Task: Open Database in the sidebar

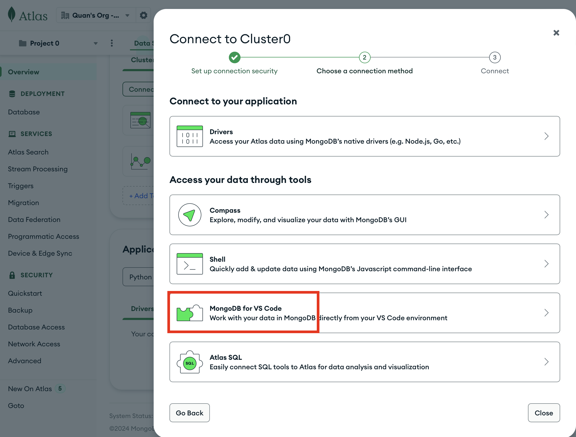Action: [24, 112]
